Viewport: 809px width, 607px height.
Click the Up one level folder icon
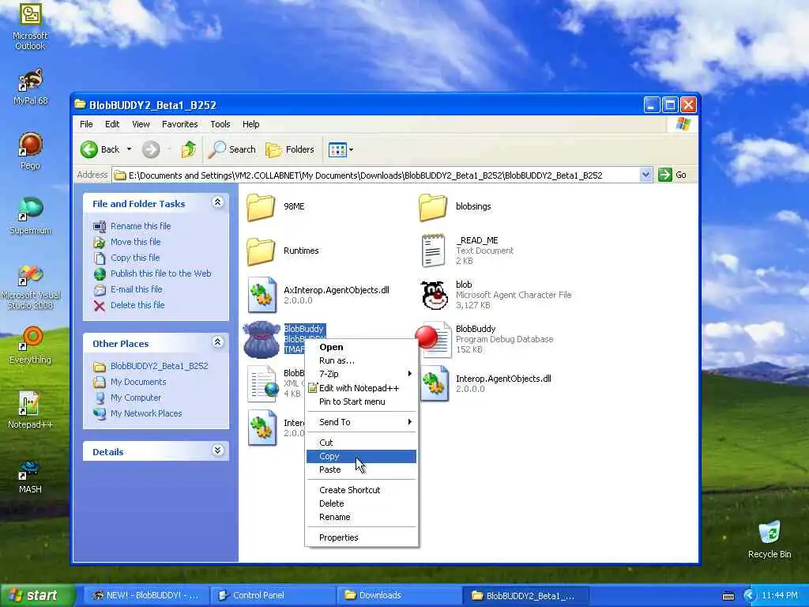tap(188, 149)
